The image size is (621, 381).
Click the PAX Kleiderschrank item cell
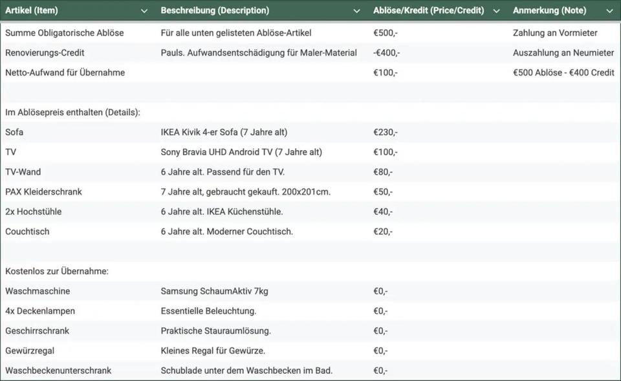coord(43,192)
